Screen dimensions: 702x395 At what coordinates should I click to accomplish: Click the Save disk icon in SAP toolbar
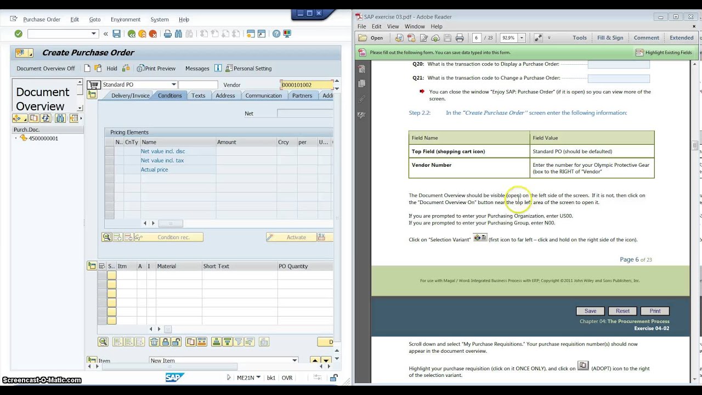[x=116, y=34]
